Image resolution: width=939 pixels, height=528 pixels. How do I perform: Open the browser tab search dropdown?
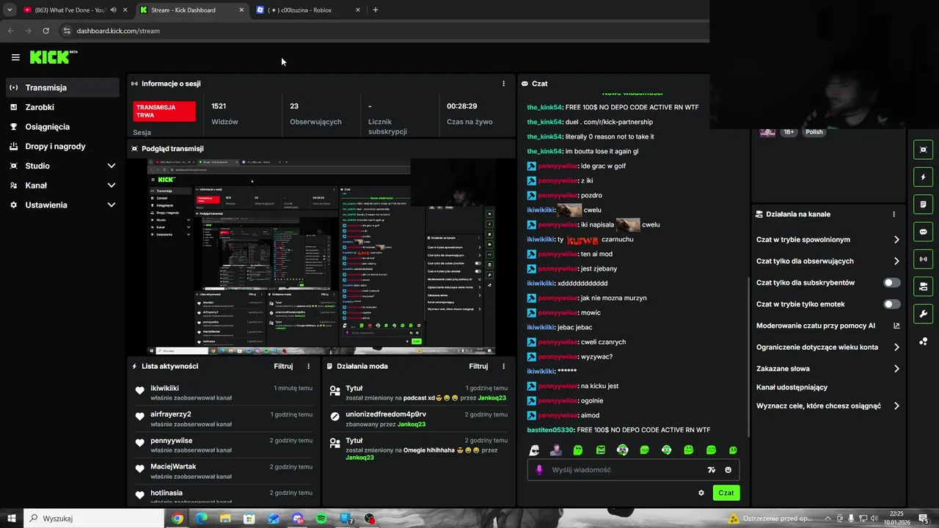[x=9, y=10]
